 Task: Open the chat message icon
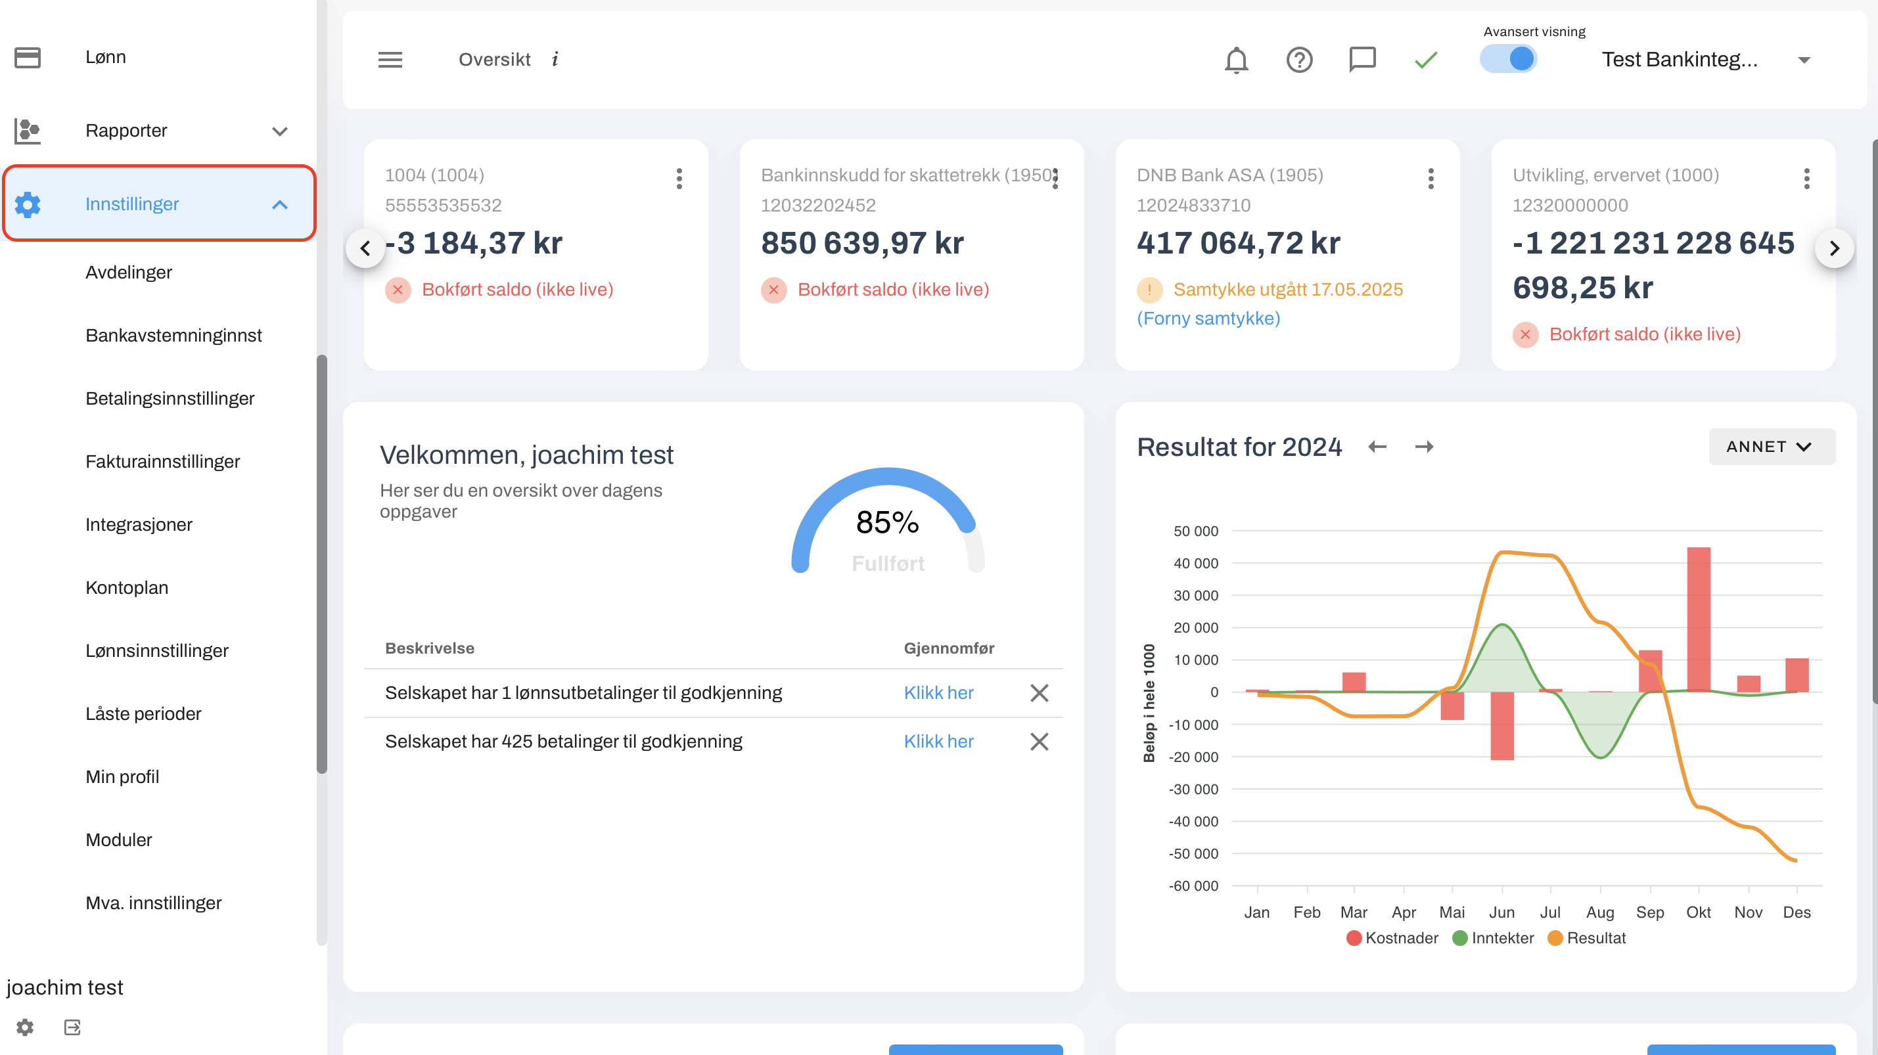coord(1362,59)
